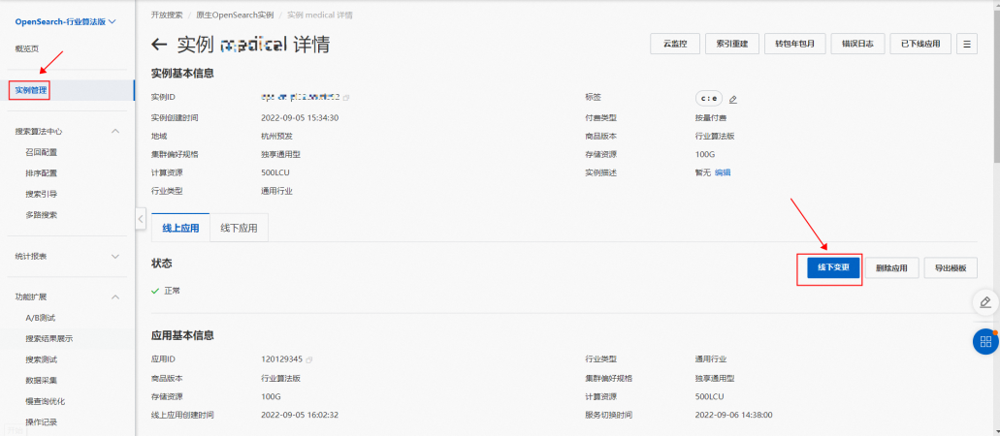Click the 错误日志 button
This screenshot has height=436, width=1000.
(857, 44)
